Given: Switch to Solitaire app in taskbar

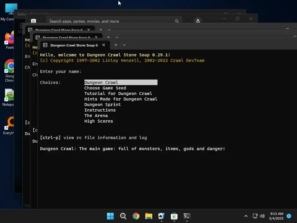Looking at the screenshot, I should (x=161, y=216).
